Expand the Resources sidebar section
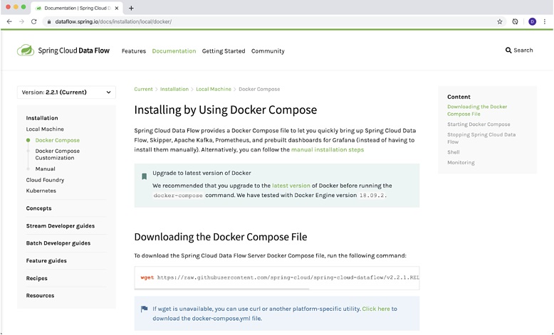This screenshot has width=554, height=335. (x=41, y=295)
